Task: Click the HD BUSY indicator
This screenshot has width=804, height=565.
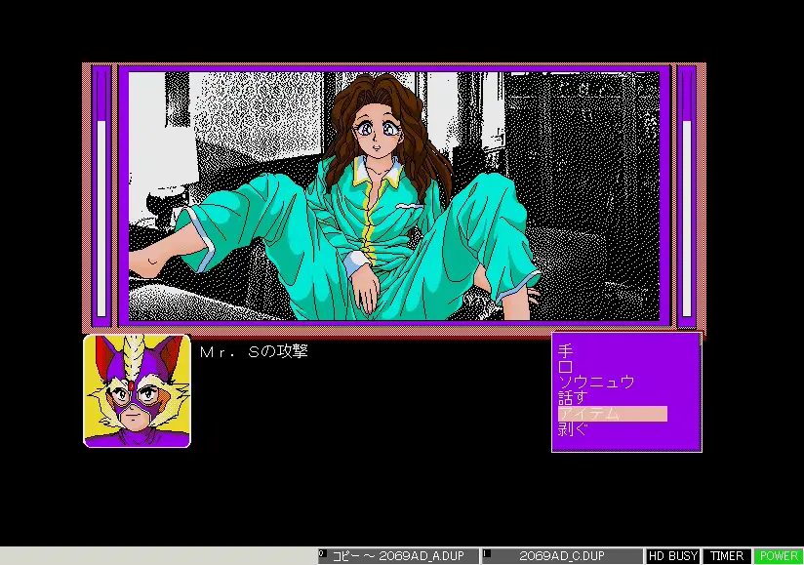Action: pos(673,556)
